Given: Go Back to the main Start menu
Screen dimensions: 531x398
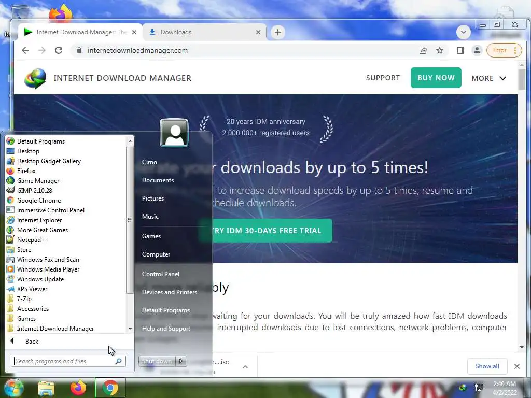Looking at the screenshot, I should coord(32,341).
